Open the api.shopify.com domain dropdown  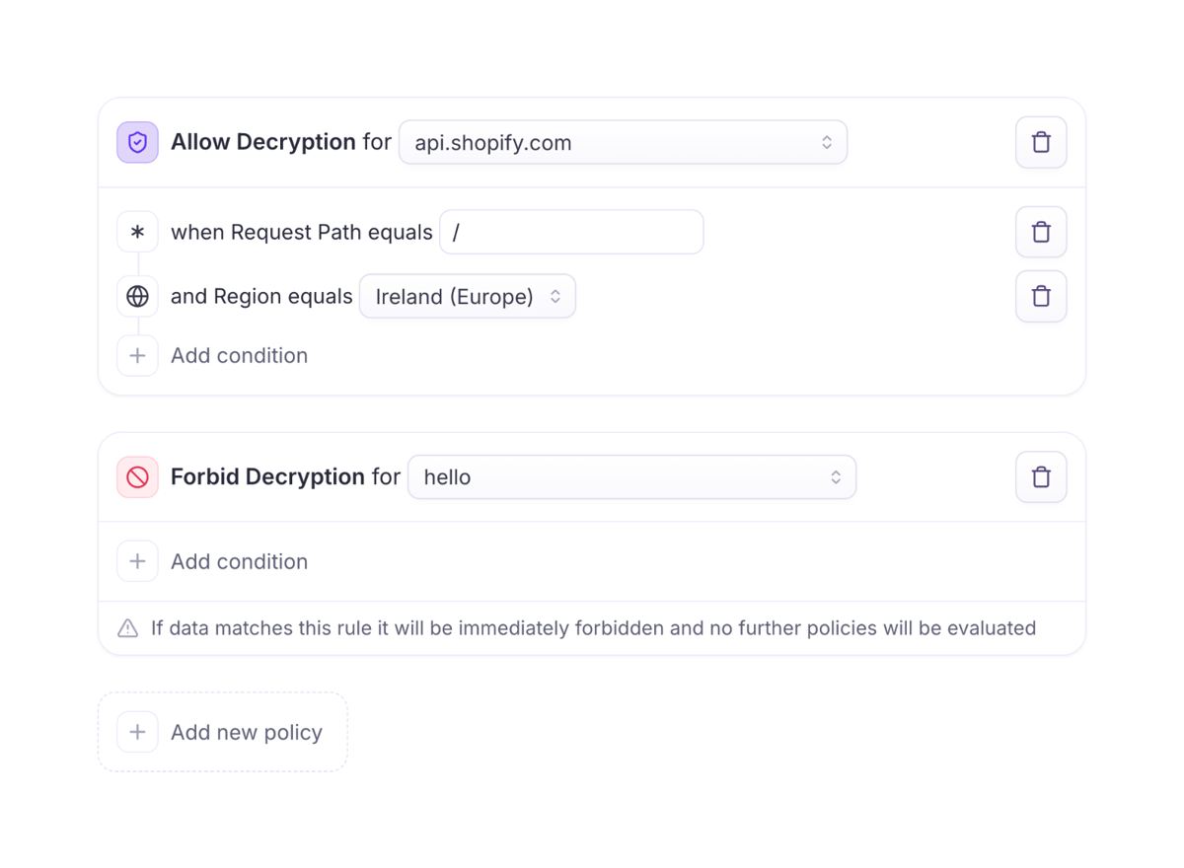pyautogui.click(x=623, y=142)
